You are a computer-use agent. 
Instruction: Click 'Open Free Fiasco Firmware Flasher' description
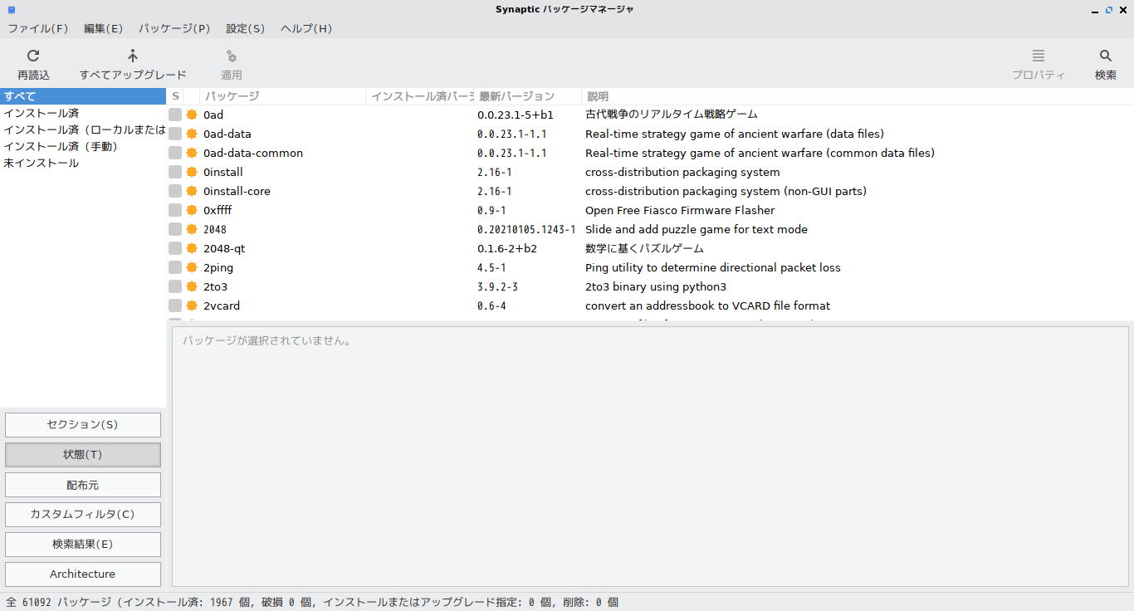[x=680, y=210]
